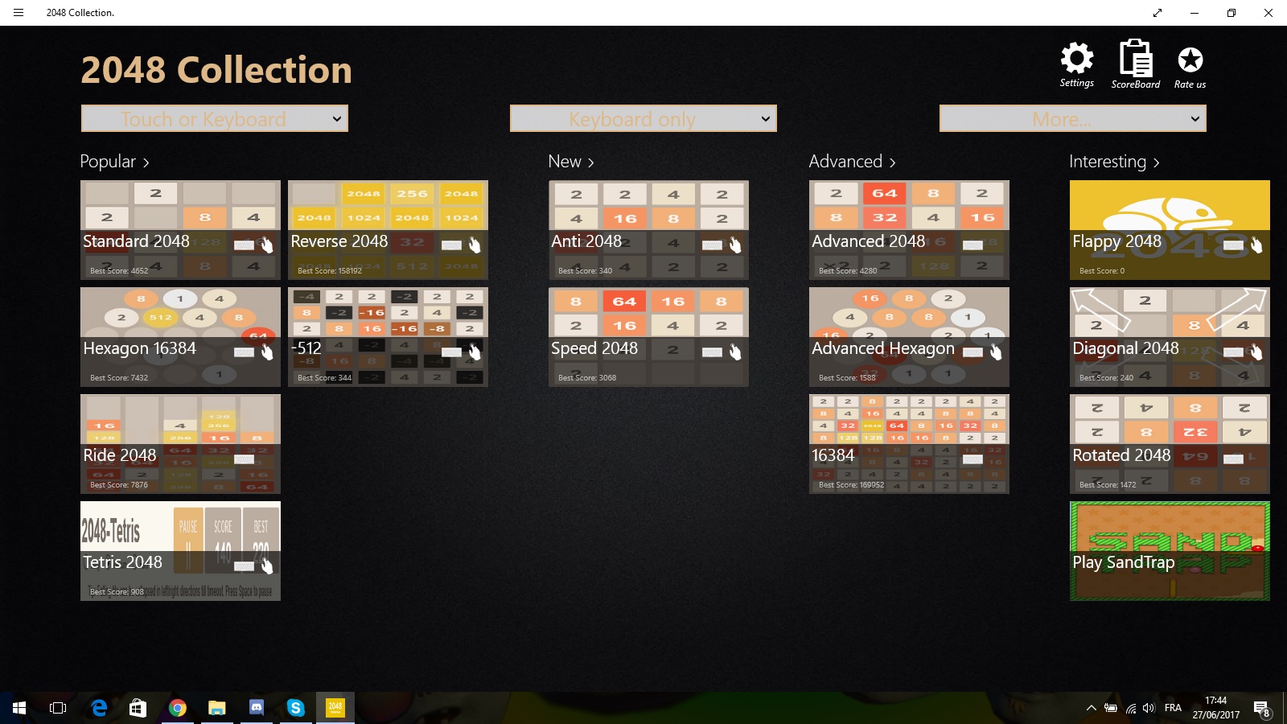Image resolution: width=1287 pixels, height=724 pixels.
Task: Open the Advanced category header
Action: click(851, 162)
